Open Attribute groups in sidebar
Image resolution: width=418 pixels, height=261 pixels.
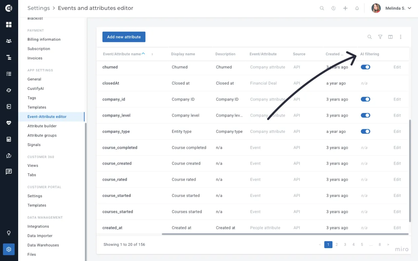click(42, 135)
